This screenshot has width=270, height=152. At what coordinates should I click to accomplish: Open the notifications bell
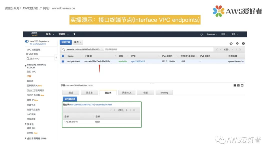[201, 34]
